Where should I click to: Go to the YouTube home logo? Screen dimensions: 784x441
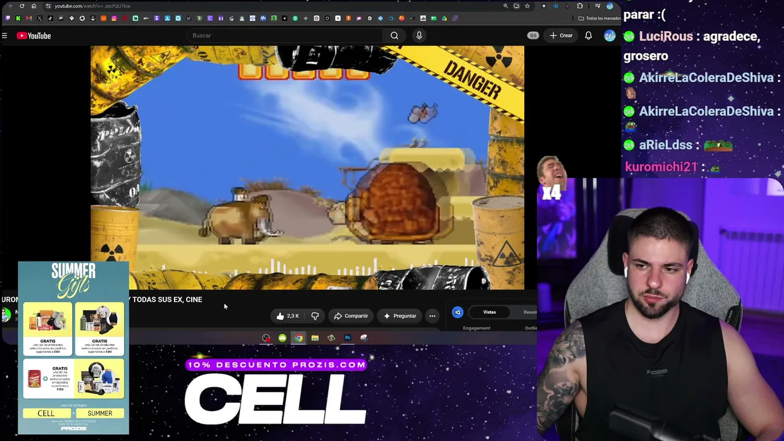34,36
